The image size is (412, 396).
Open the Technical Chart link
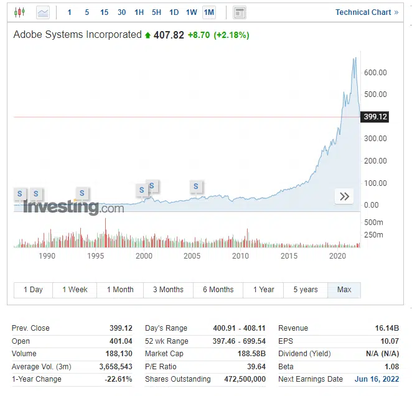pos(367,12)
